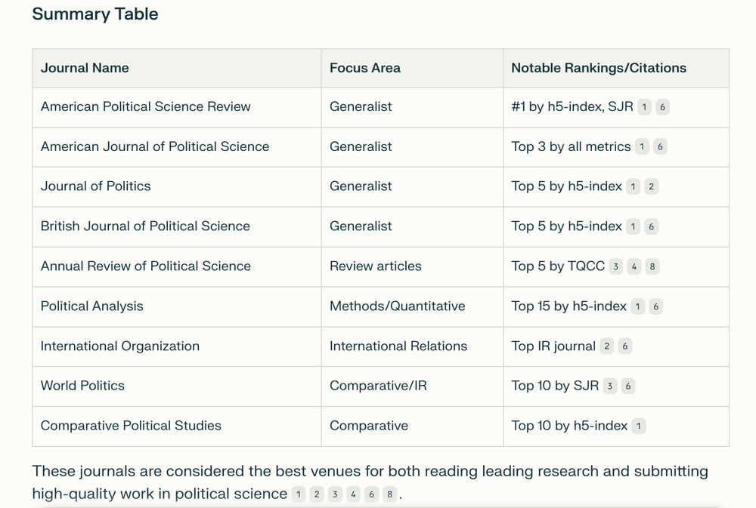Viewport: 756px width, 508px height.
Task: Click the "Journal Name" column header
Action: 85,68
